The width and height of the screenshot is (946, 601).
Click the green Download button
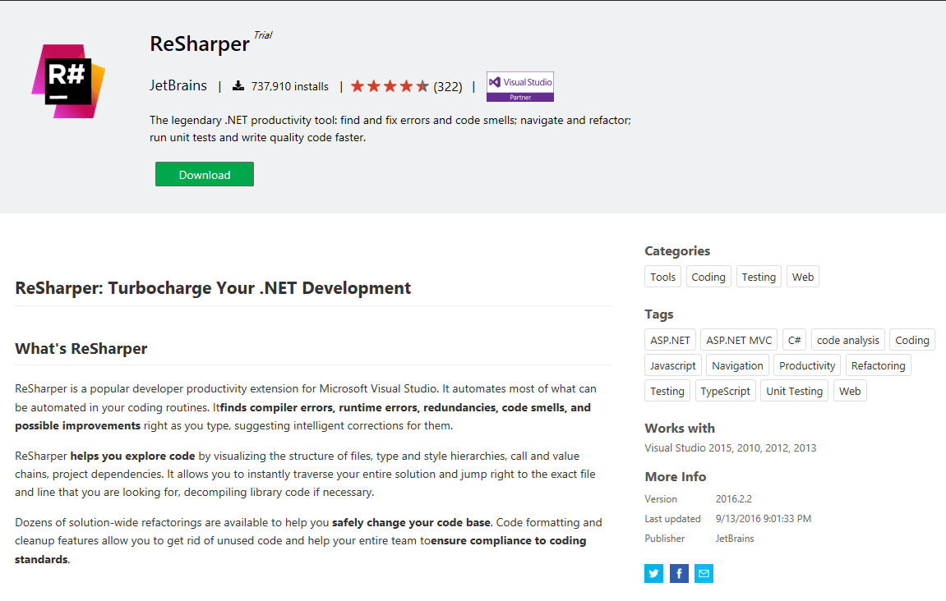tap(205, 174)
